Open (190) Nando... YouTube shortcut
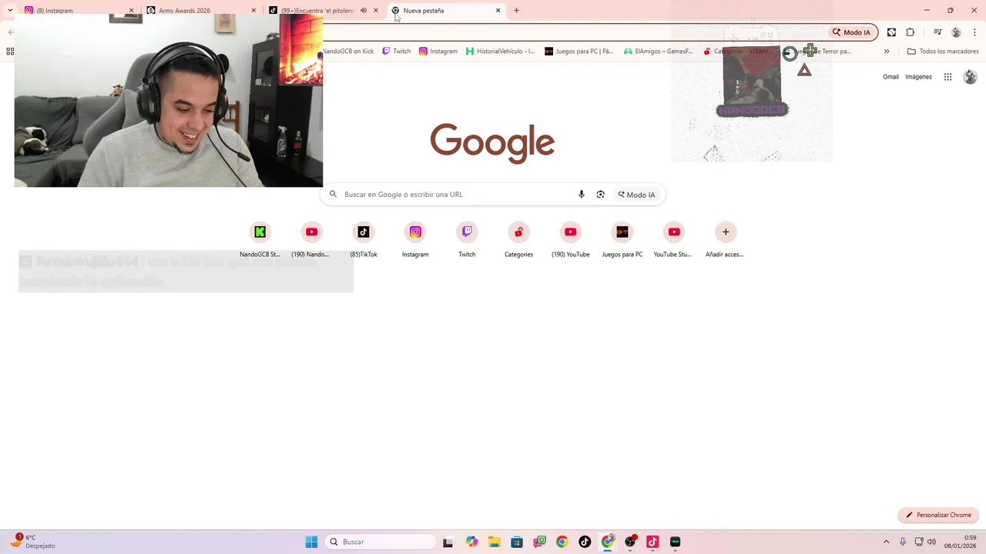This screenshot has width=986, height=554. (311, 239)
